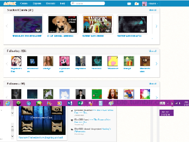Open the gift box avatar in Following
Screen dimensions: 189x142
(x=129, y=61)
